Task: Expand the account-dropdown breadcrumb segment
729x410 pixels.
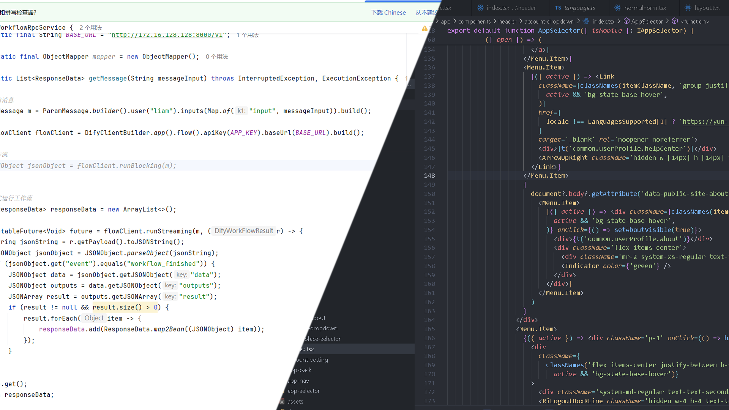Action: (x=549, y=21)
